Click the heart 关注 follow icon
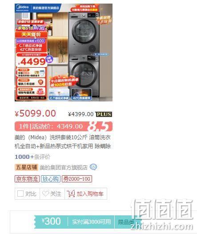 [x=45, y=194]
